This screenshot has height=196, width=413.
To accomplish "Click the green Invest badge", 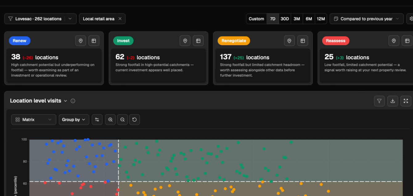I will pos(123,41).
